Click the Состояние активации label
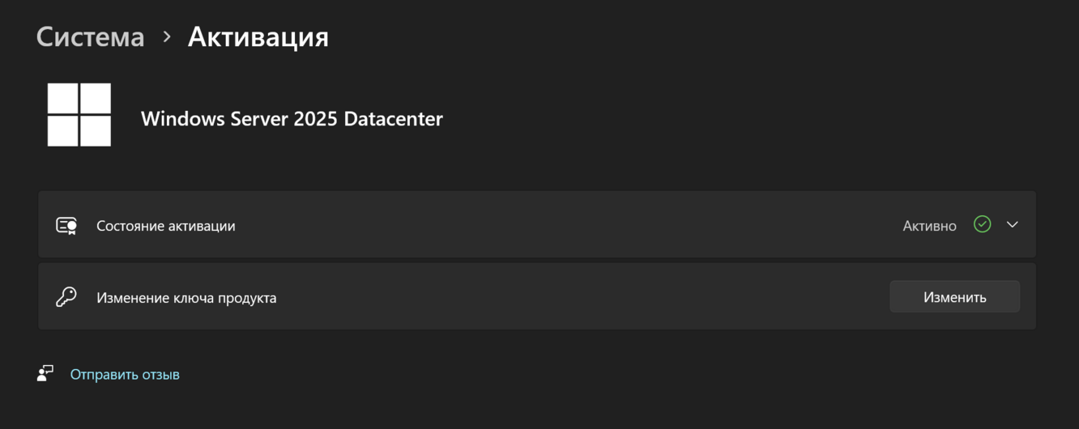This screenshot has width=1079, height=429. click(165, 226)
